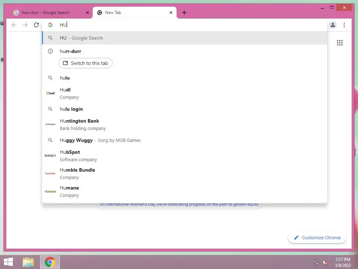Image resolution: width=358 pixels, height=269 pixels.
Task: Pick the Humana Company suggestion
Action: click(185, 191)
